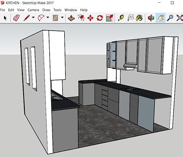The width and height of the screenshot is (183, 157).
Task: Open the Window menu
Action: 71,10
